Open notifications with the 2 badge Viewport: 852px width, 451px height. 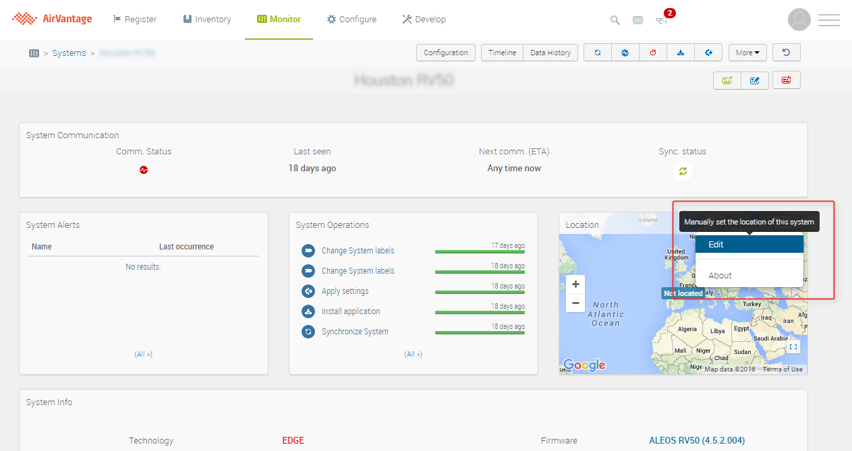click(662, 20)
